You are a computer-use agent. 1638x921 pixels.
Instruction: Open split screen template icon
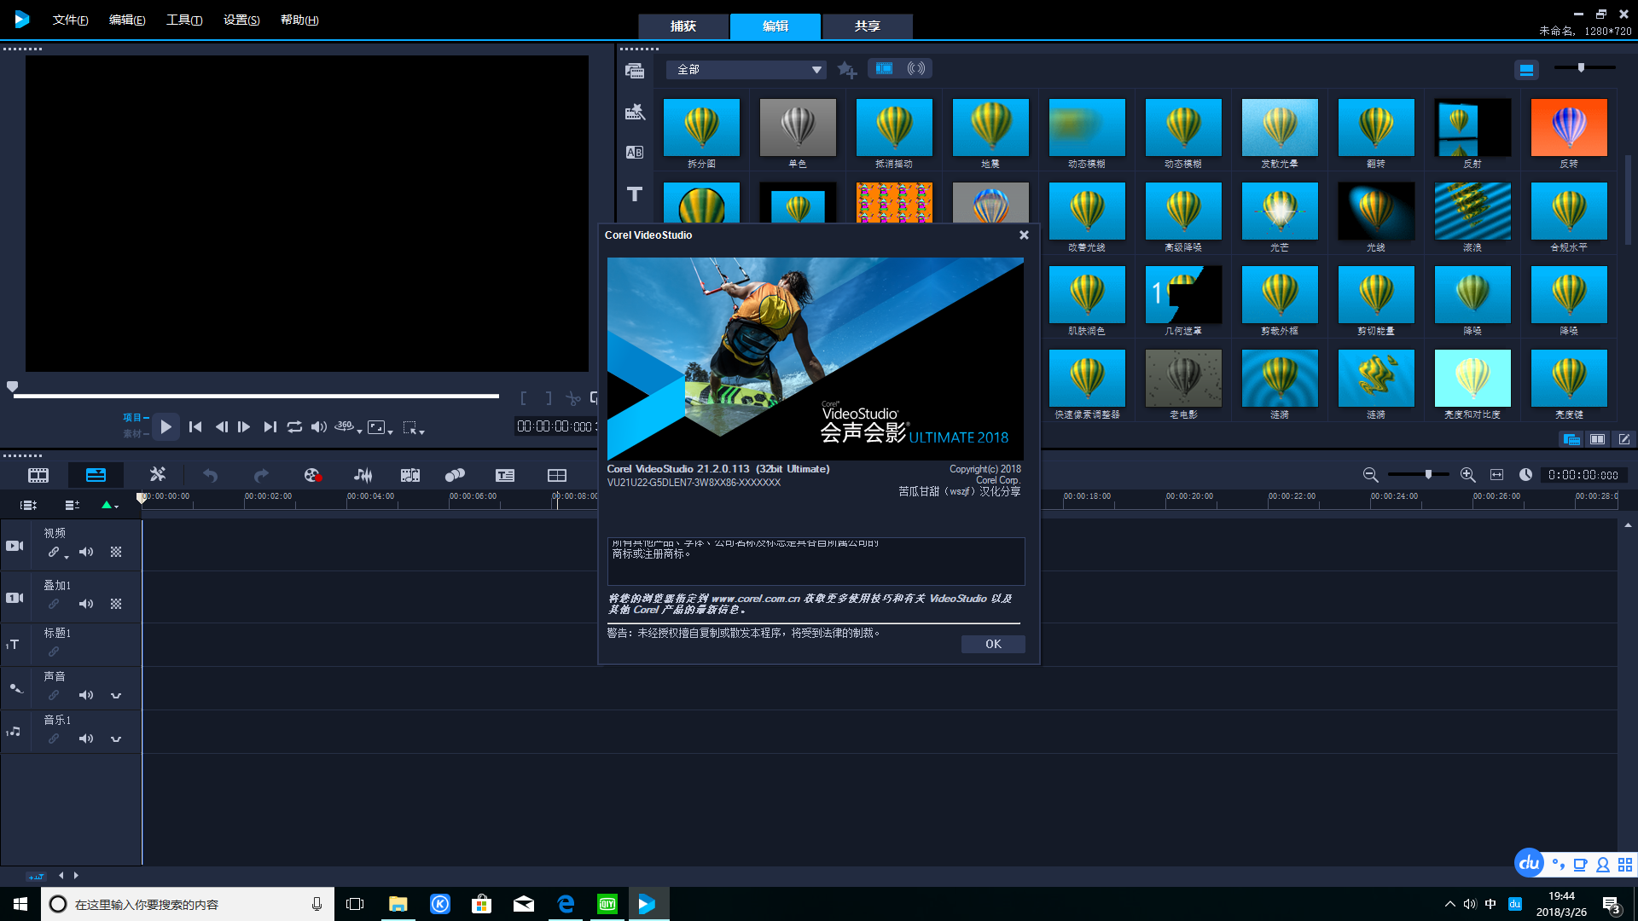(x=557, y=475)
